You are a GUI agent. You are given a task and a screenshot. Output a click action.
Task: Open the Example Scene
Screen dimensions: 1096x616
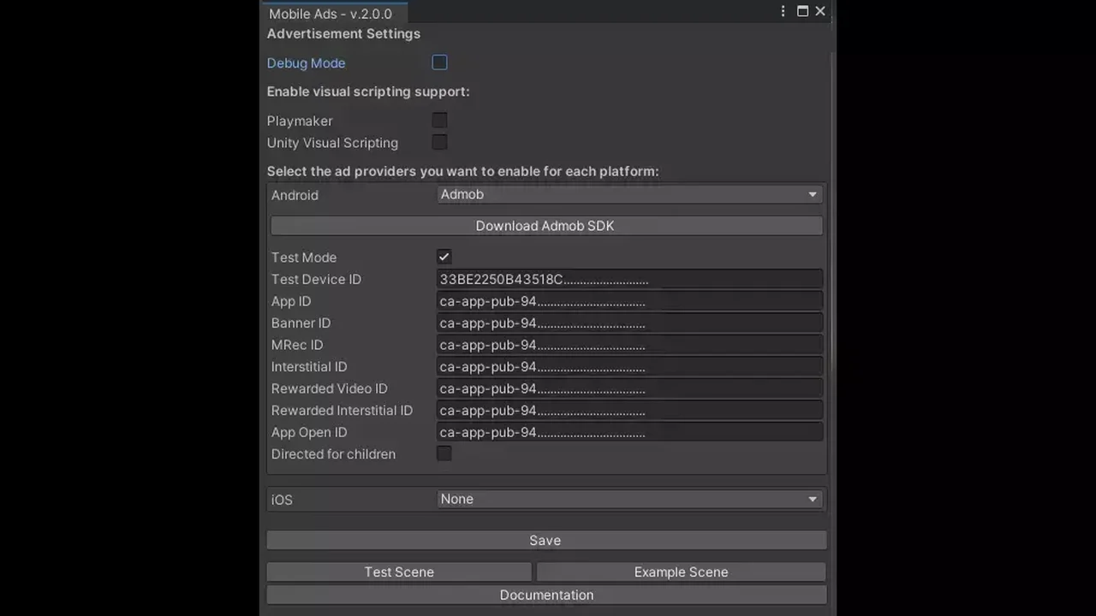point(681,572)
